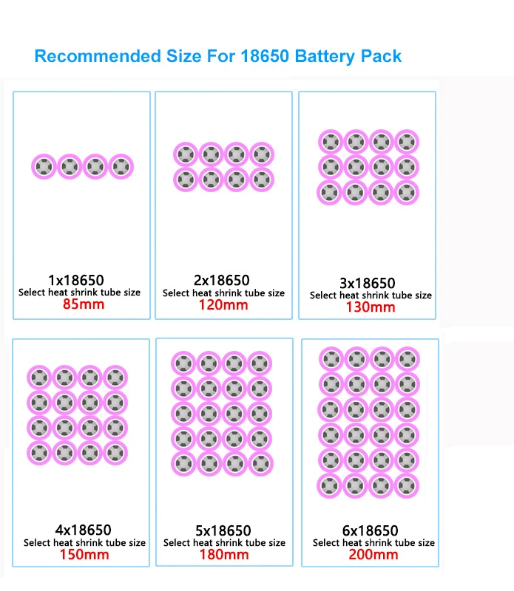
Task: Select the 120mm size text
Action: coord(223,305)
